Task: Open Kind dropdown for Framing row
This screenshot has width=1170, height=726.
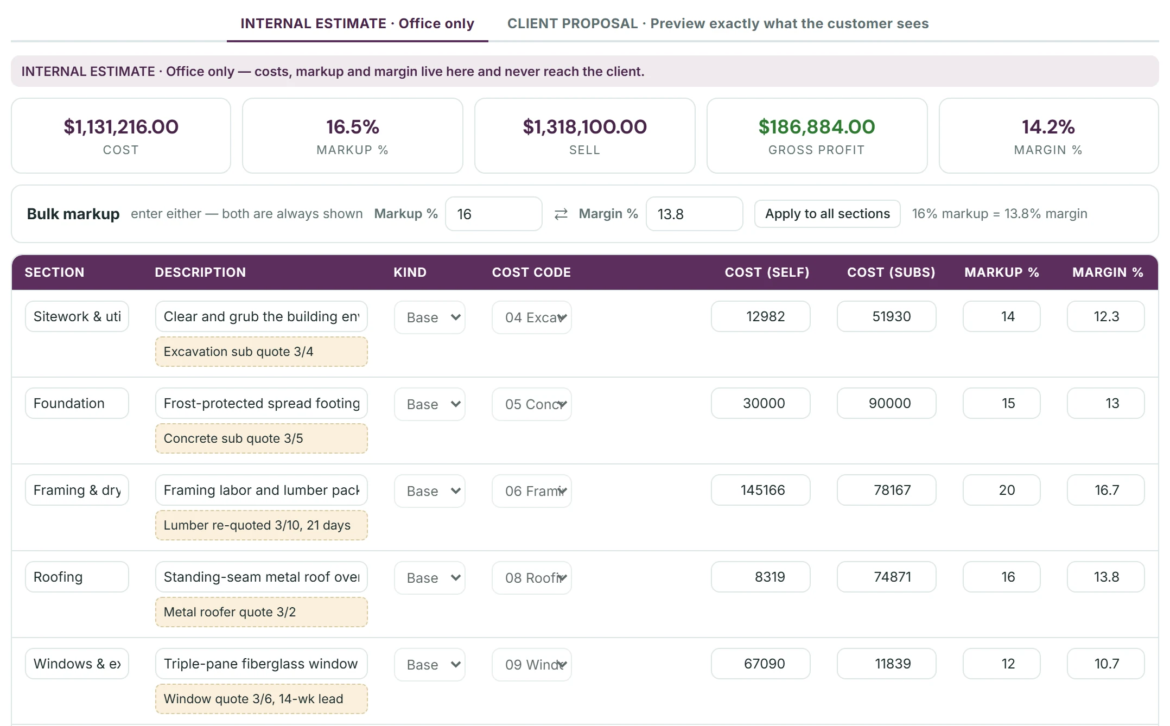Action: pyautogui.click(x=430, y=491)
